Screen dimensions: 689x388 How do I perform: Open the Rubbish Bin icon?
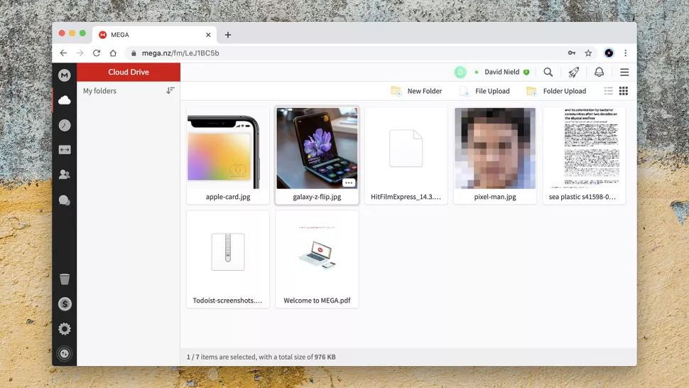tap(65, 279)
